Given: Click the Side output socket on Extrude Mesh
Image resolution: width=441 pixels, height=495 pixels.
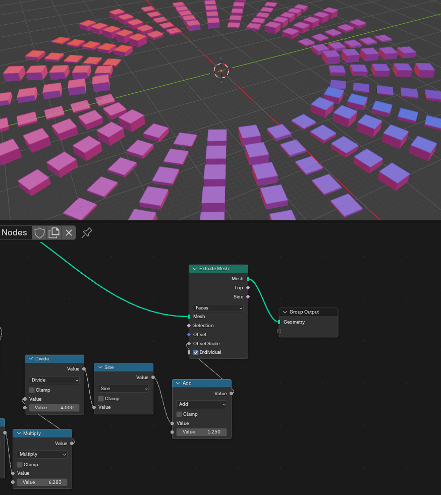Looking at the screenshot, I should pyautogui.click(x=248, y=297).
